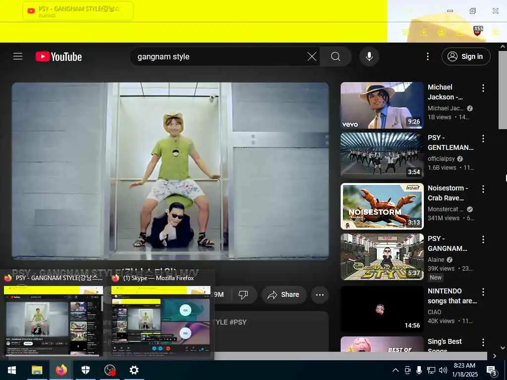Open notification center with 3 badge

[x=492, y=370]
